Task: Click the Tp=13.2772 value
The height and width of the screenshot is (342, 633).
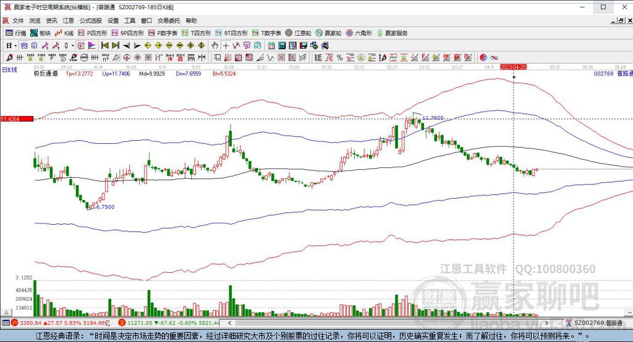Action: (80, 74)
